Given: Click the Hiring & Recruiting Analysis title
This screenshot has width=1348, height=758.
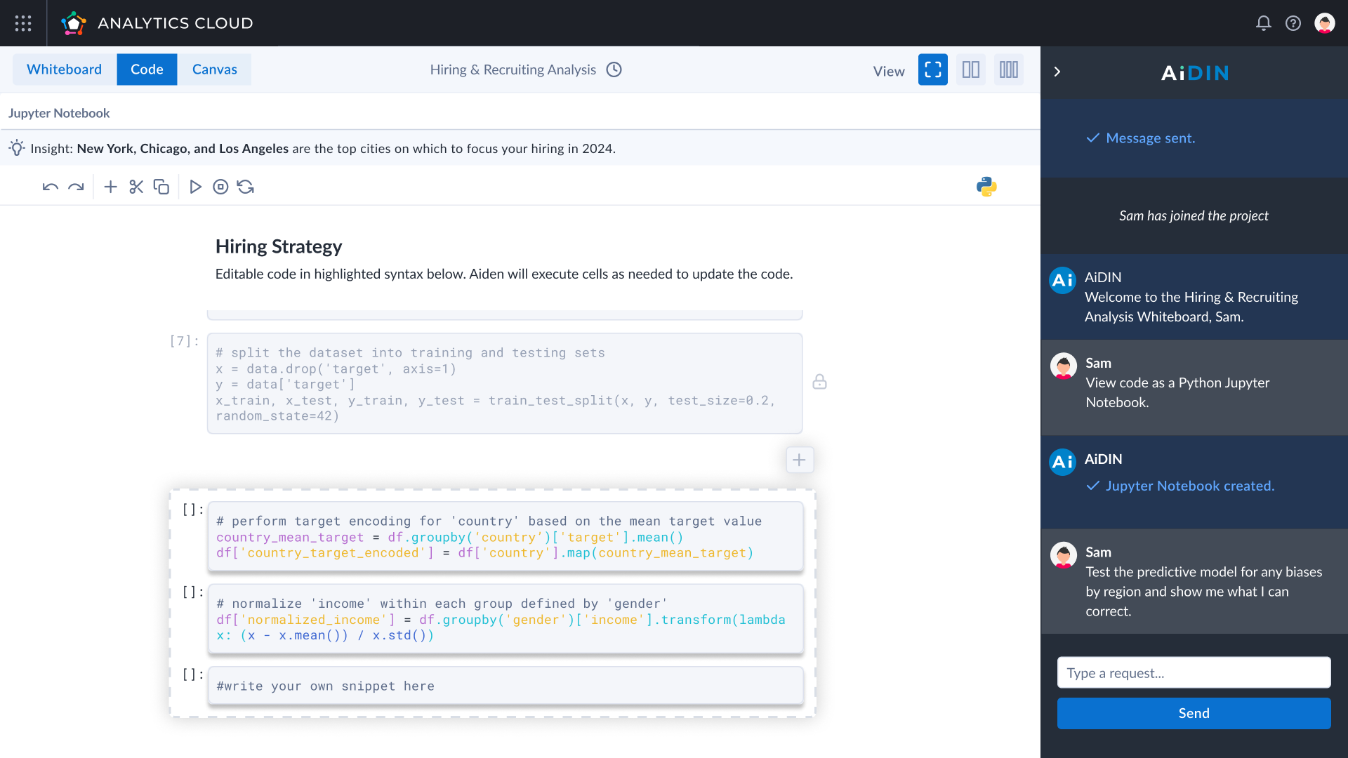Looking at the screenshot, I should click(513, 69).
